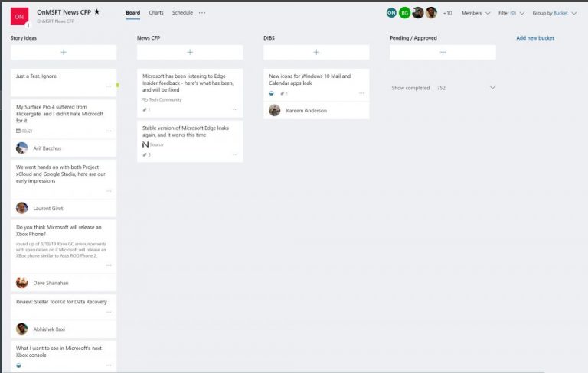Open more options on Edge Insider feedback card

[235, 109]
